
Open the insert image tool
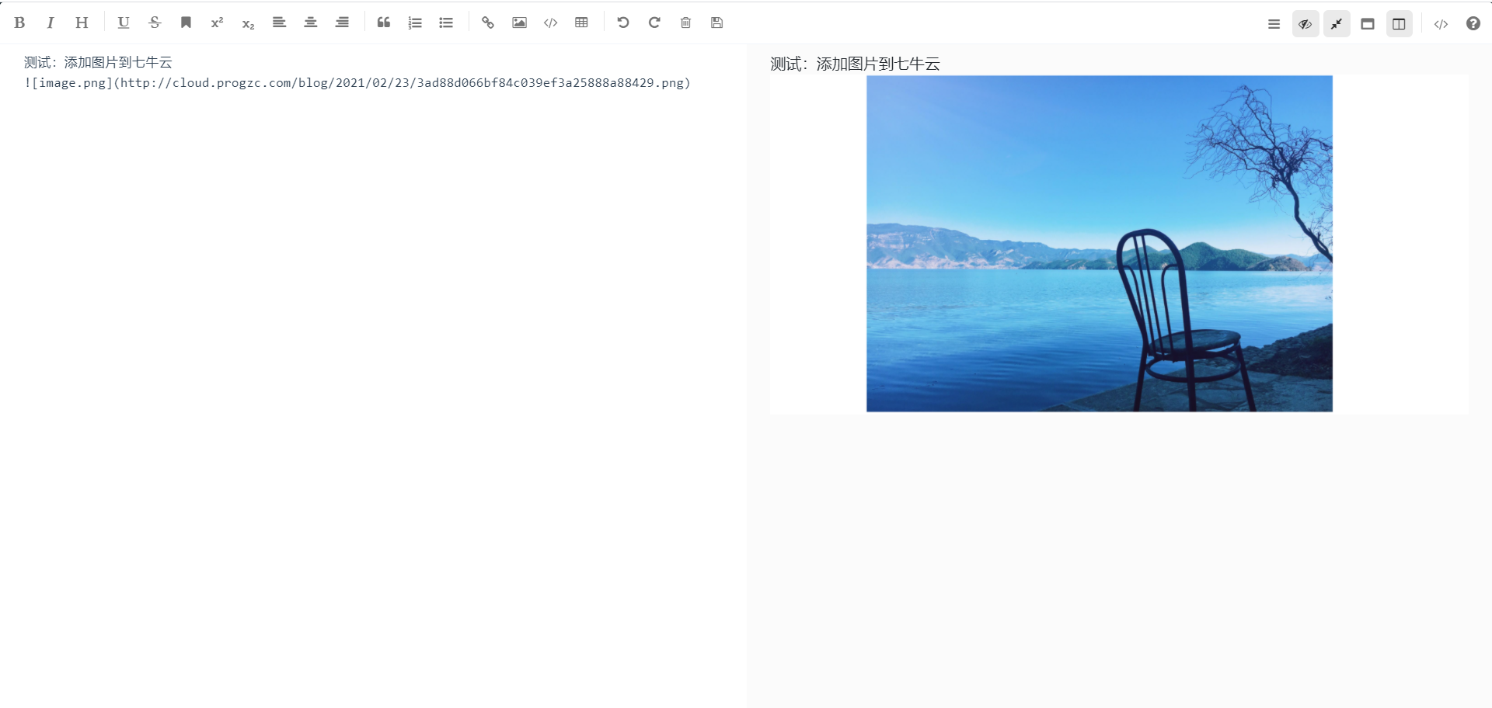click(x=519, y=23)
